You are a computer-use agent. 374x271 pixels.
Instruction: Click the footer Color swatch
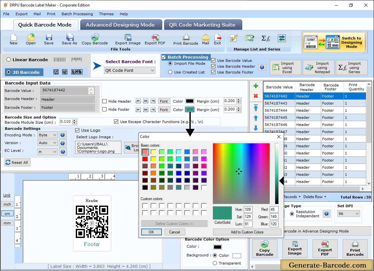tap(190, 109)
